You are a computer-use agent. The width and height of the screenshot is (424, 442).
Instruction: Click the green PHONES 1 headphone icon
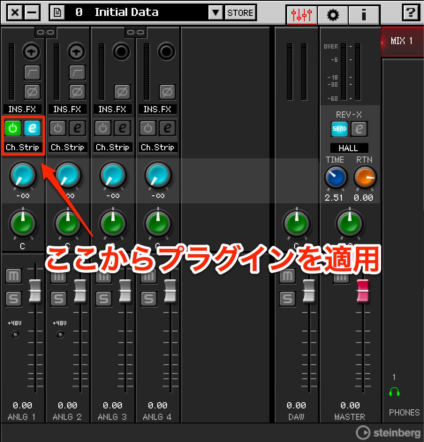point(394,392)
